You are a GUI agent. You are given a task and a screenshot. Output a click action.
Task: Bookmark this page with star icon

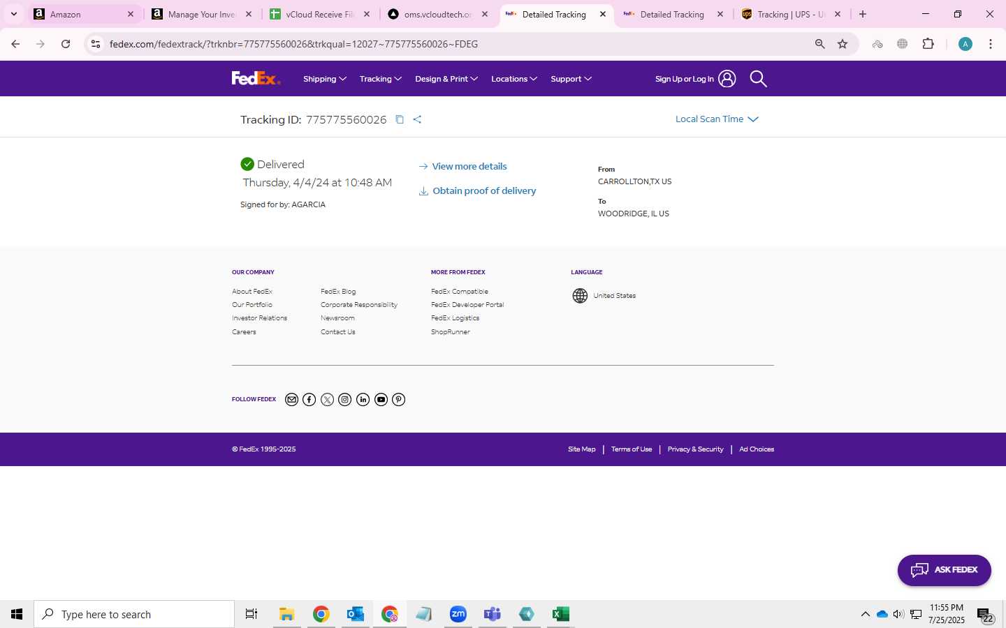[843, 44]
